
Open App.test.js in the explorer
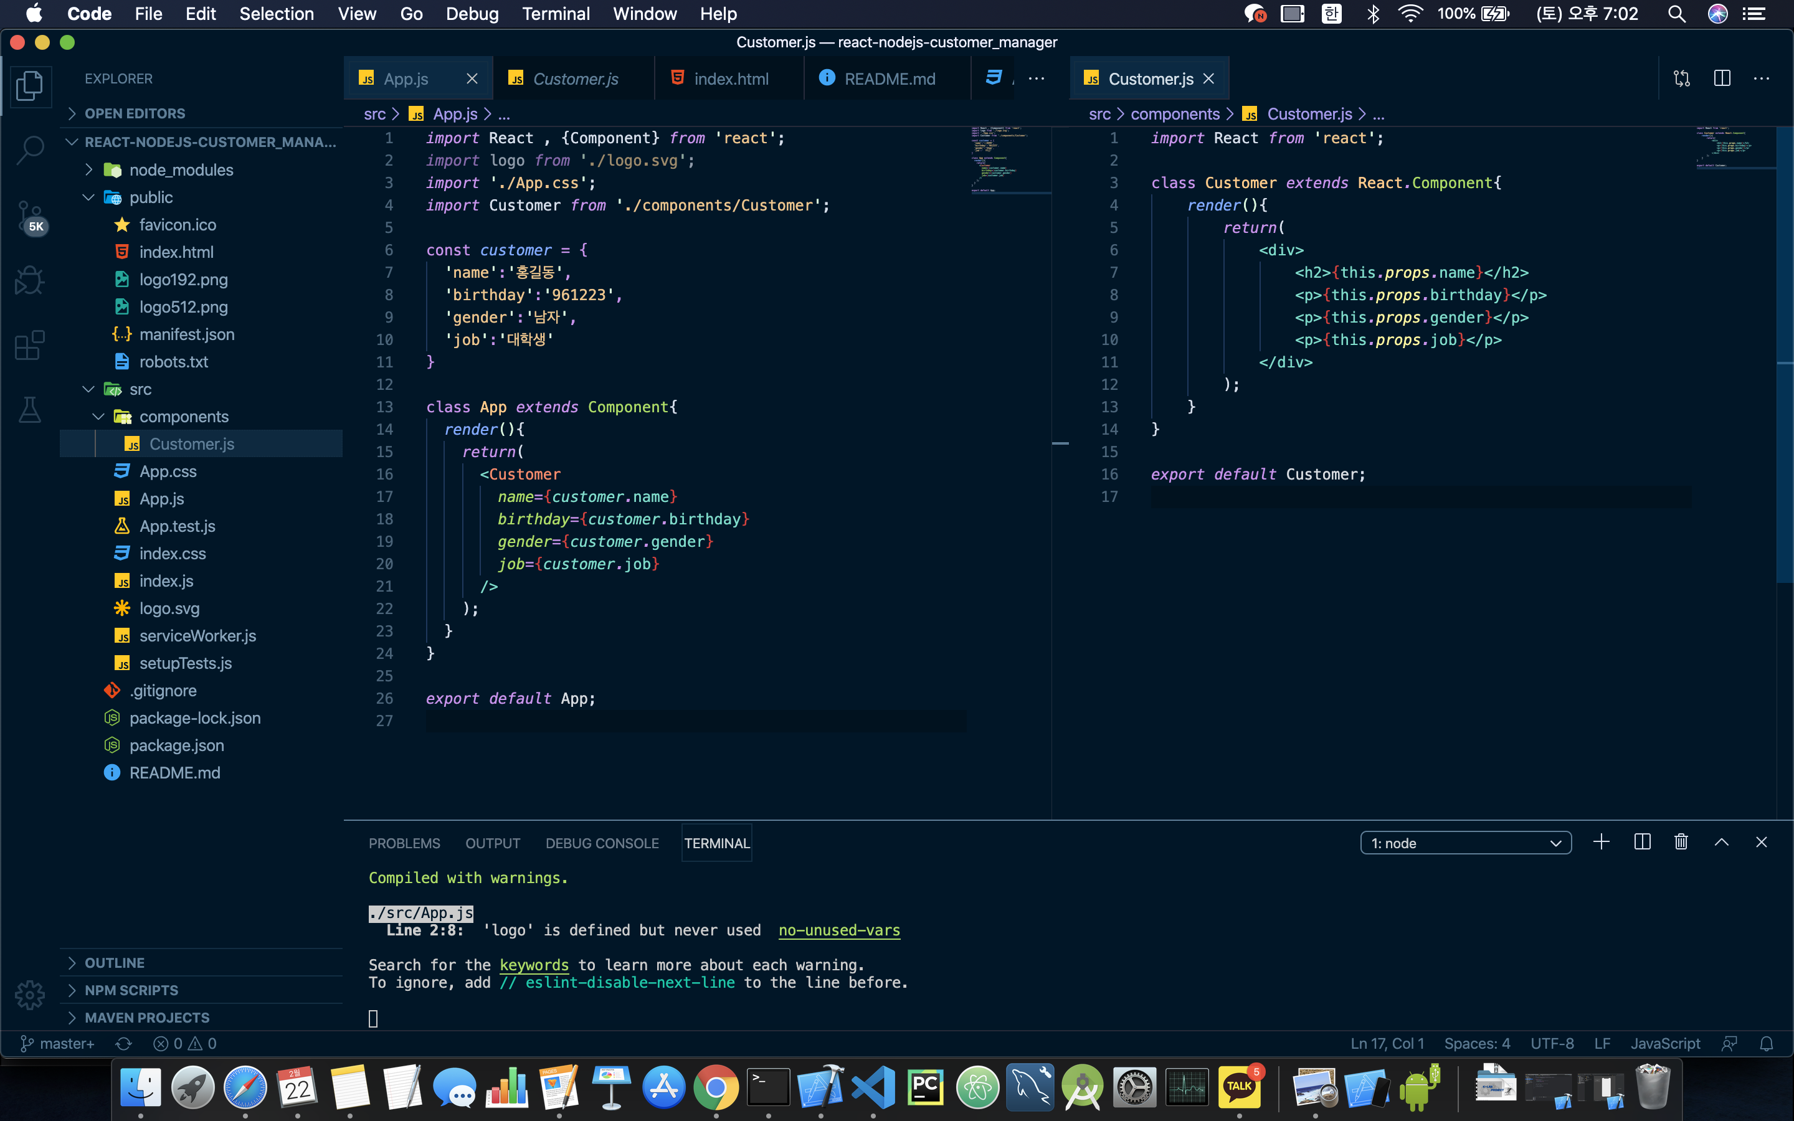[x=177, y=526]
